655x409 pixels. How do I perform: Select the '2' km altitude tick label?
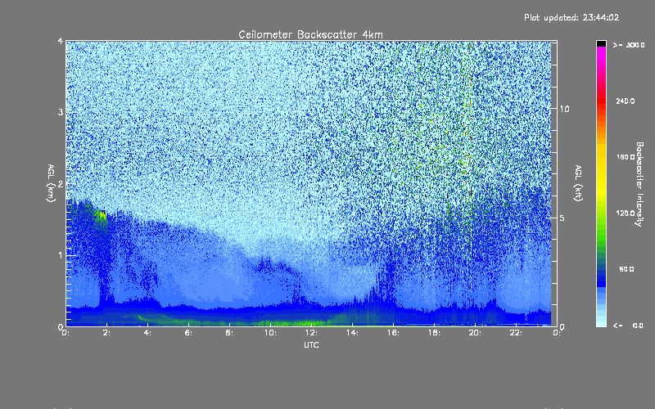tap(61, 183)
